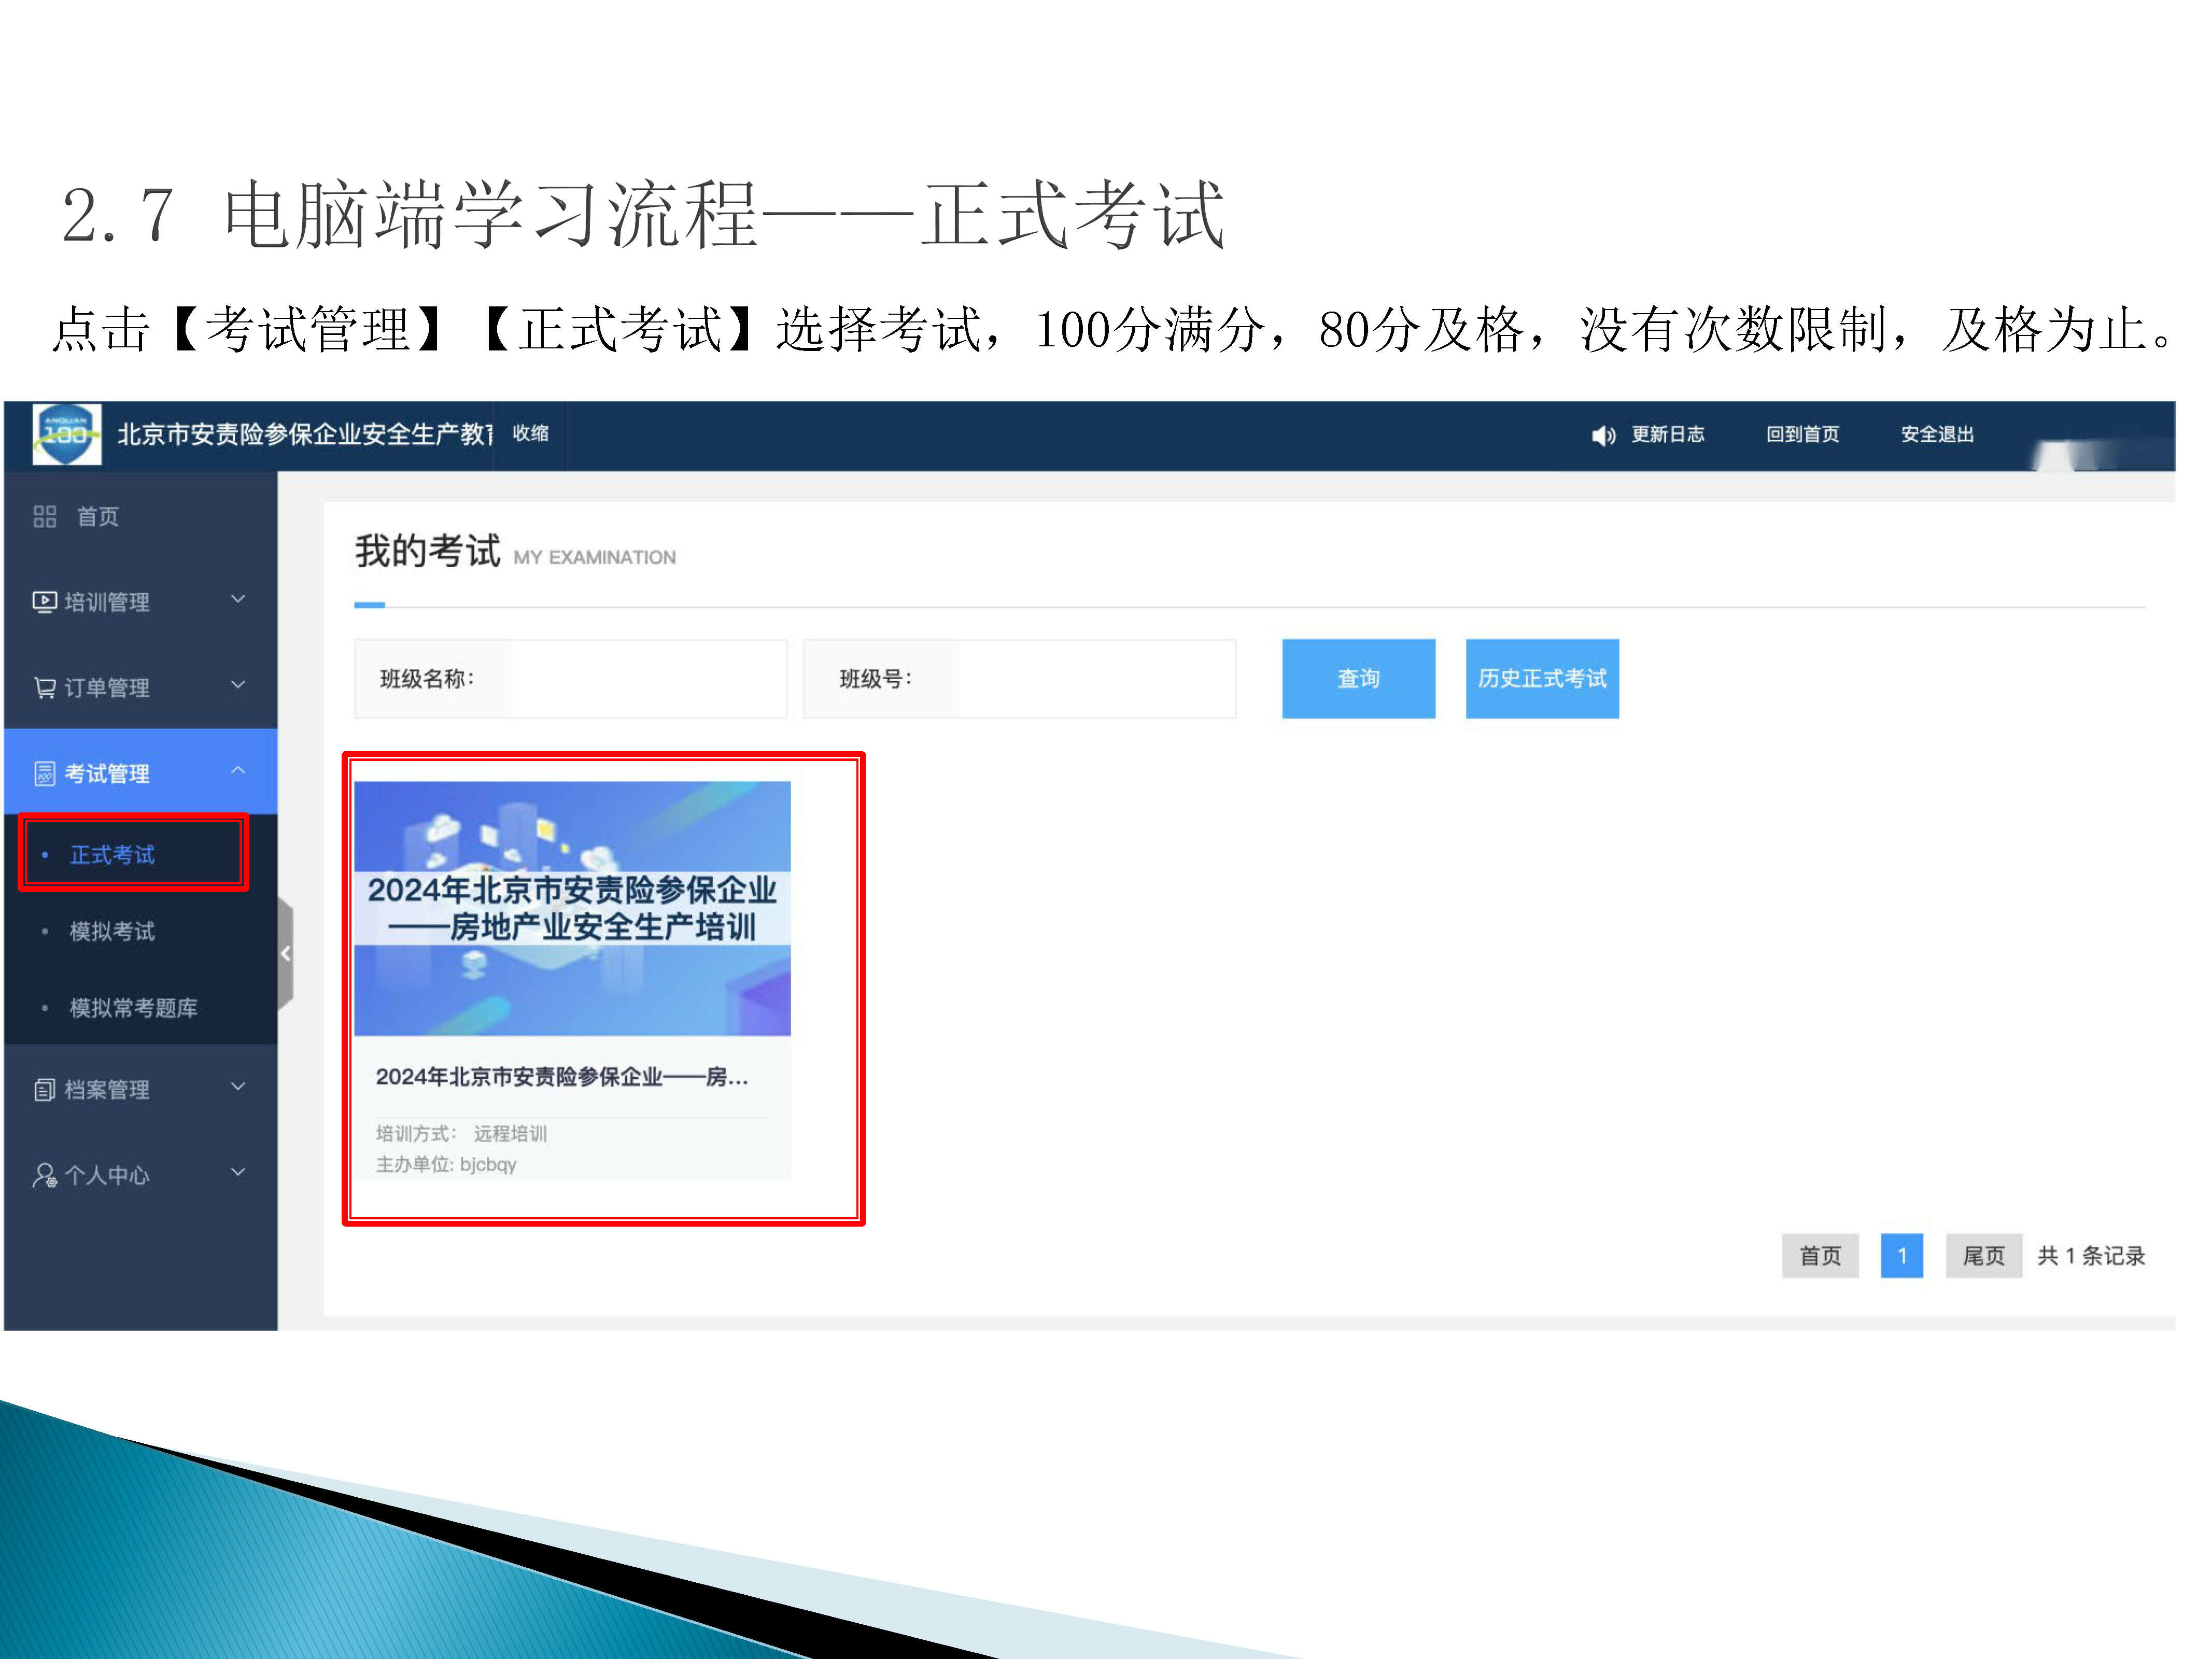Open 模拟考试 in the sidebar submenu
The width and height of the screenshot is (2212, 1659).
pos(112,931)
